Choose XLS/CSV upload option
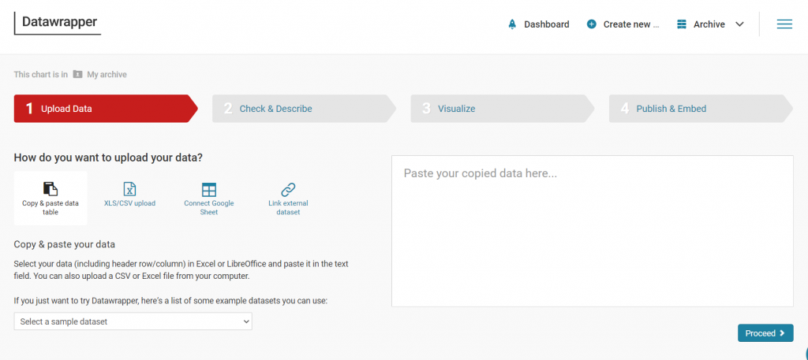Screen dimensions: 808x360 tap(130, 198)
